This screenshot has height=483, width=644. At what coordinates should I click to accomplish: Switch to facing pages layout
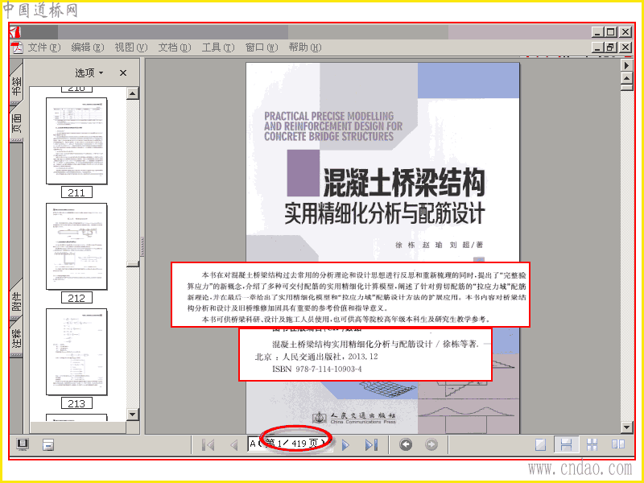point(617,444)
